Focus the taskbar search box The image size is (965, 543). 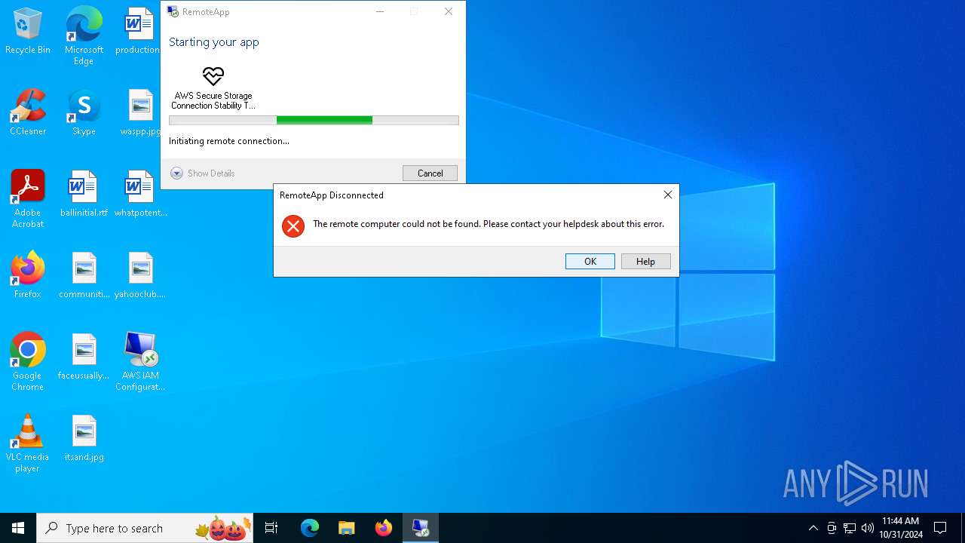(145, 528)
